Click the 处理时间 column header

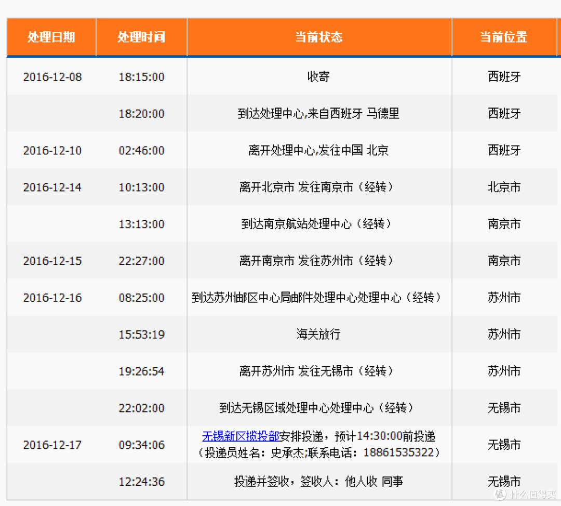click(141, 37)
